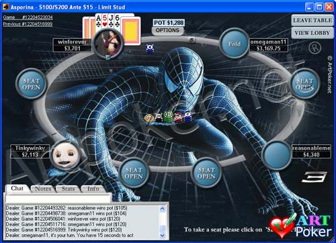Image resolution: width=336 pixels, height=243 pixels.
Task: Click omegaman11's $3,169.75 balance box
Action: coord(269,45)
